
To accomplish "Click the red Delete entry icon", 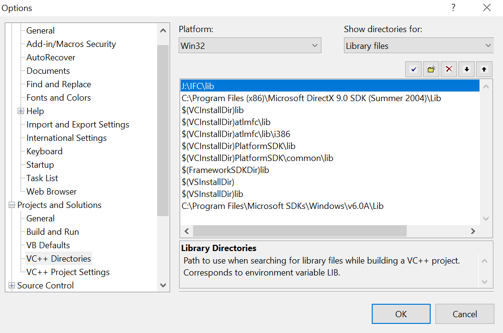I will [x=449, y=69].
